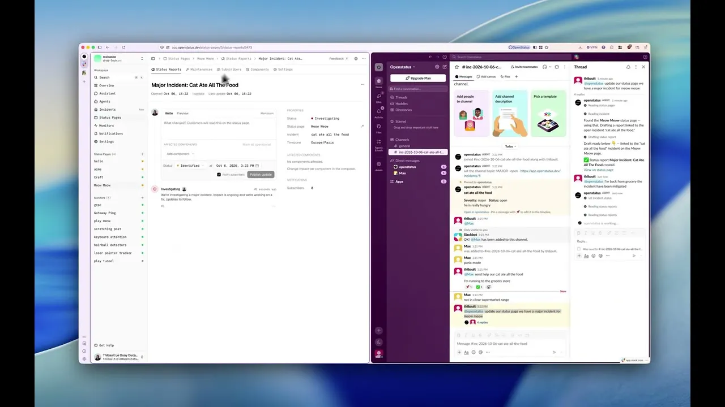Open the Identified status dropdown
Viewport: 725px width, 407px height.
tap(191, 166)
